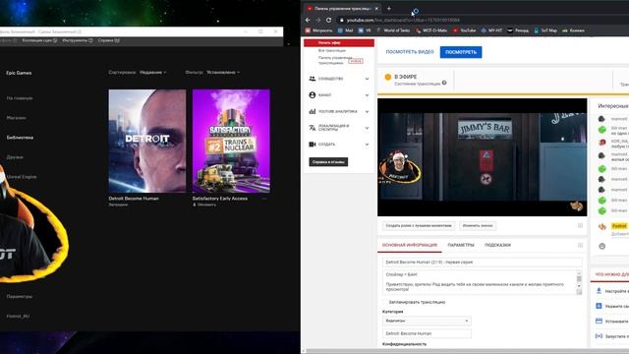Click blue ПОСМОТРЕТЬ button
The image size is (629, 354).
click(x=461, y=52)
